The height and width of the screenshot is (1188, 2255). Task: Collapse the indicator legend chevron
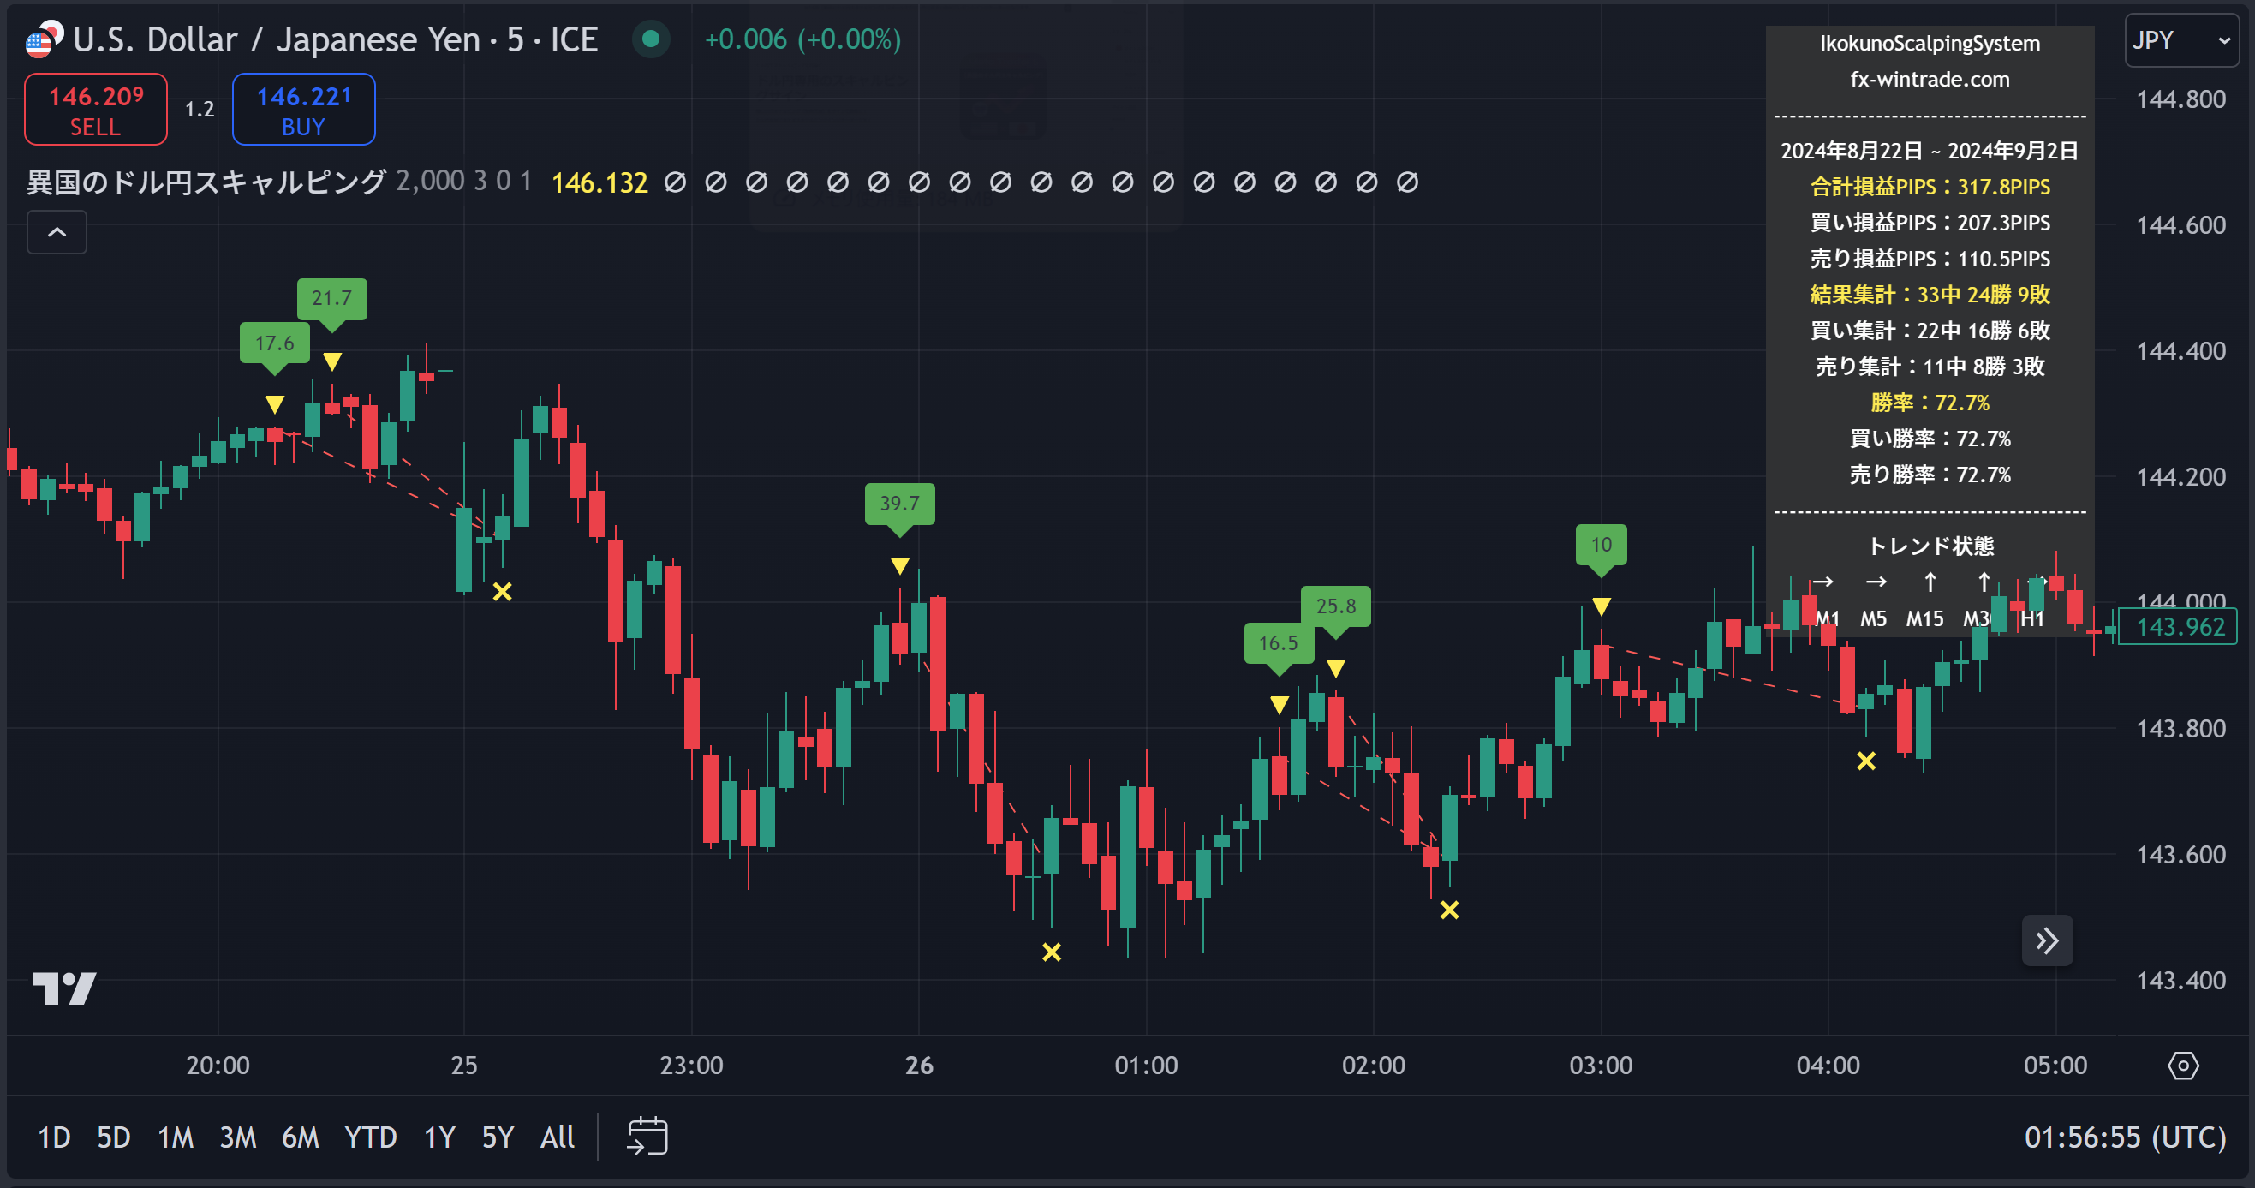[x=57, y=232]
